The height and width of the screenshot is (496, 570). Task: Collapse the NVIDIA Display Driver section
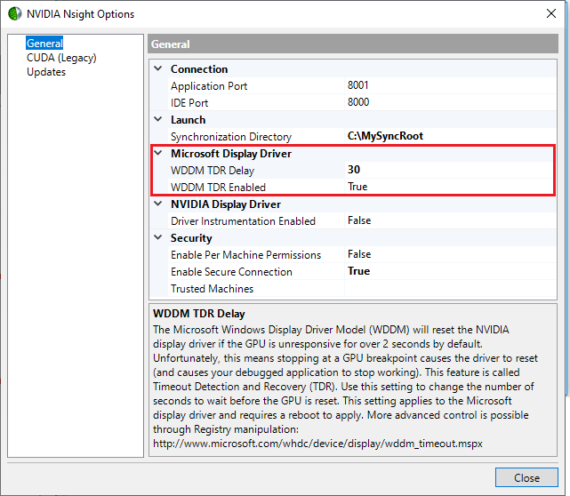pos(157,204)
